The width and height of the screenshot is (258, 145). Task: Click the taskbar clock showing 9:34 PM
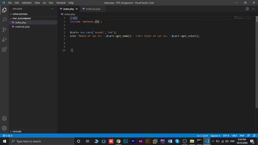(x=242, y=141)
